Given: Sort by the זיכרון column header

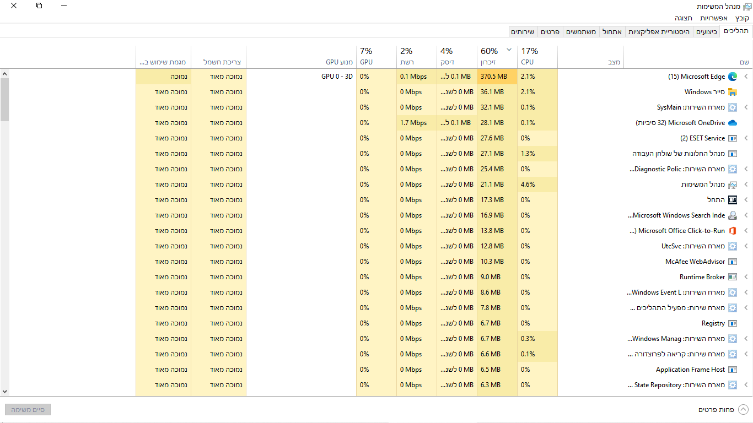Looking at the screenshot, I should coord(497,57).
